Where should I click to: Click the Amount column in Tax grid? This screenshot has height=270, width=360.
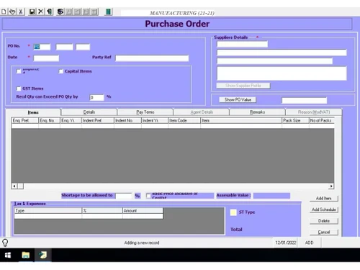143,211
